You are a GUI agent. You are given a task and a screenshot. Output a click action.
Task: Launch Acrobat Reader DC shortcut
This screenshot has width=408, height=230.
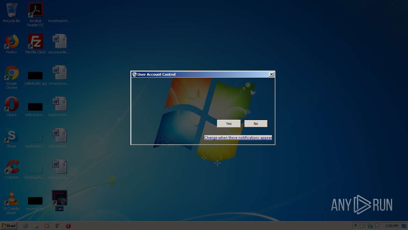[x=35, y=15]
